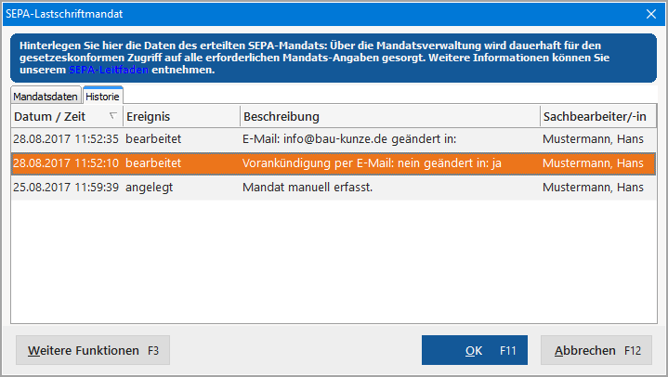Open the SEPA-Leitfaden link

coord(108,70)
